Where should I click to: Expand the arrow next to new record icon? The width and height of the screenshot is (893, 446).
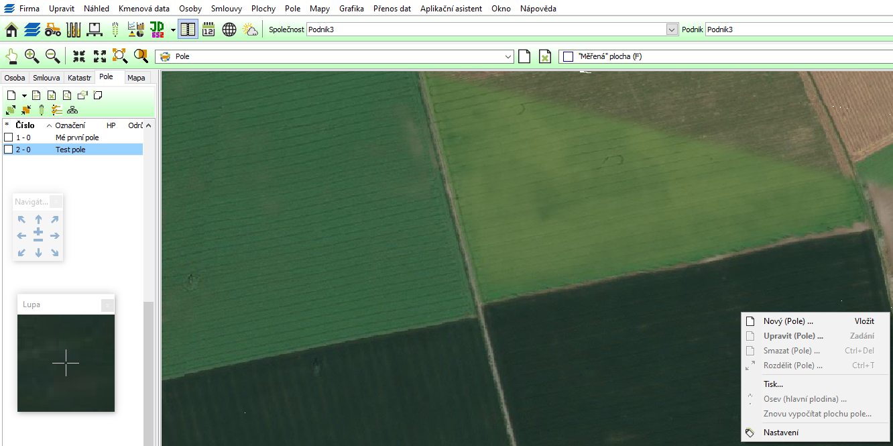(24, 96)
